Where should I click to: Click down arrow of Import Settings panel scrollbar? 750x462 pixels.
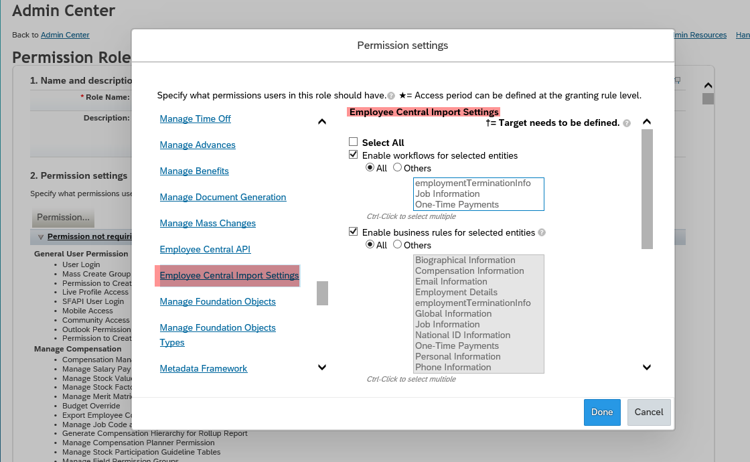647,368
